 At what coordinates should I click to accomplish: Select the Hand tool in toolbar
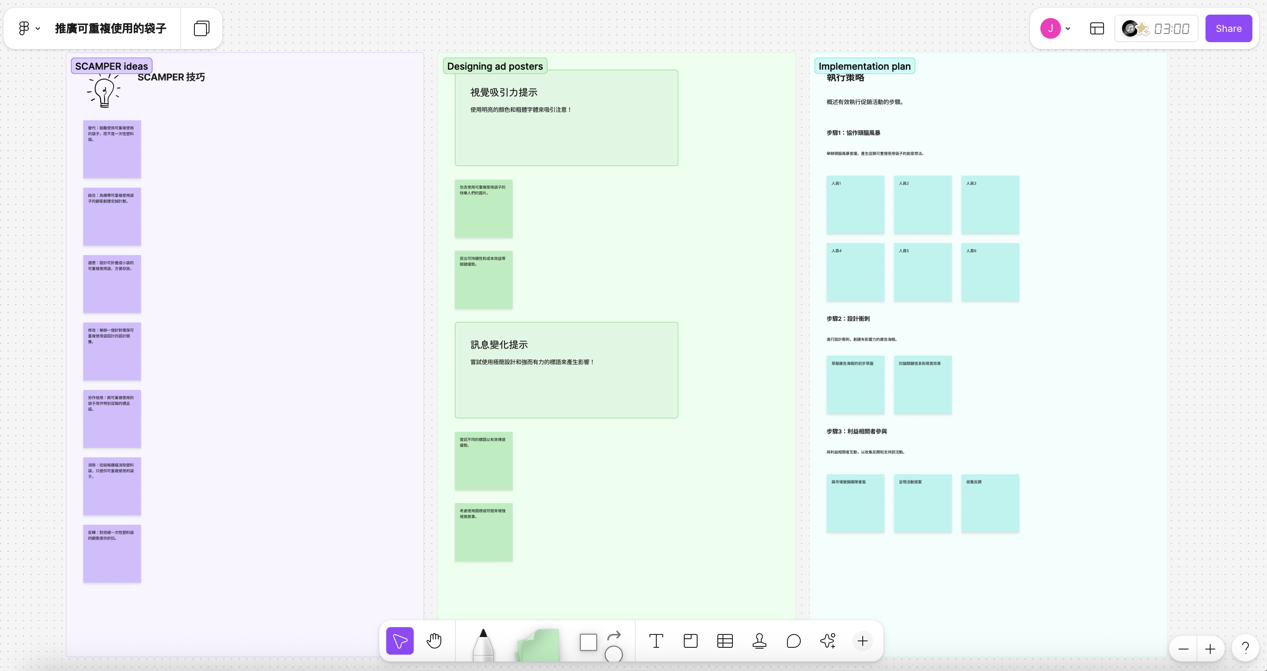coord(434,640)
